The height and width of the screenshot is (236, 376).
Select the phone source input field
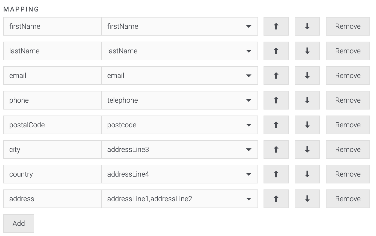click(52, 100)
